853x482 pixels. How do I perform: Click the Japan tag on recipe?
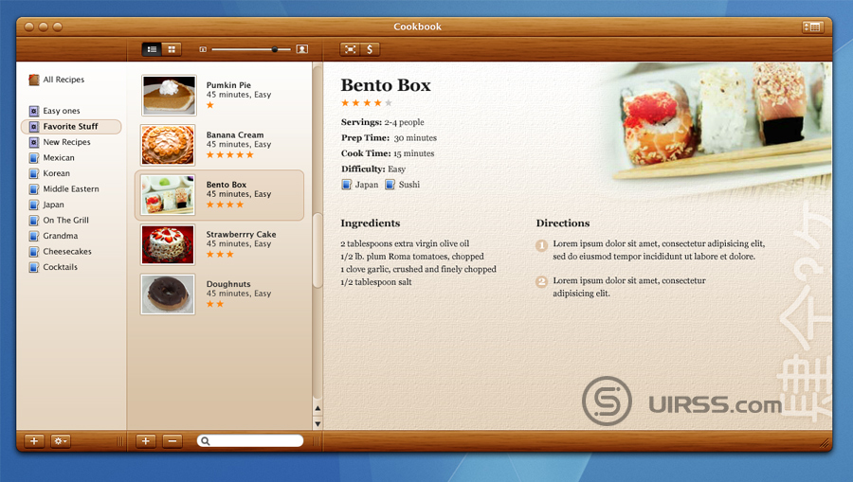[x=359, y=185]
